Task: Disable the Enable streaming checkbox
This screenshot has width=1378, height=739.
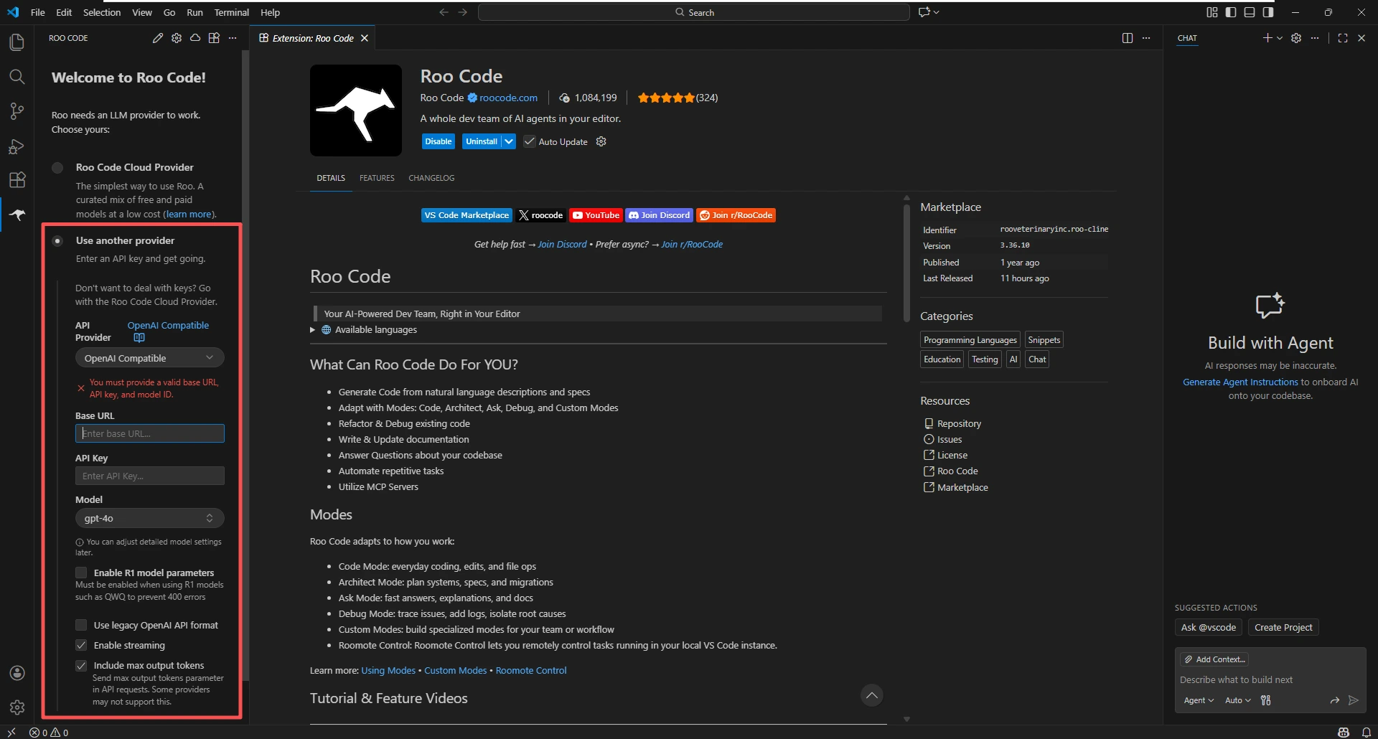Action: pos(81,645)
